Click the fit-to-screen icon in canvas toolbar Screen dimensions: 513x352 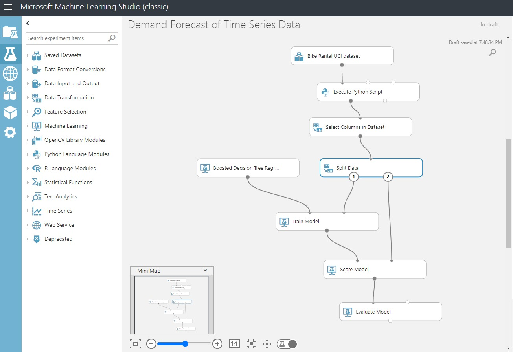pyautogui.click(x=135, y=343)
